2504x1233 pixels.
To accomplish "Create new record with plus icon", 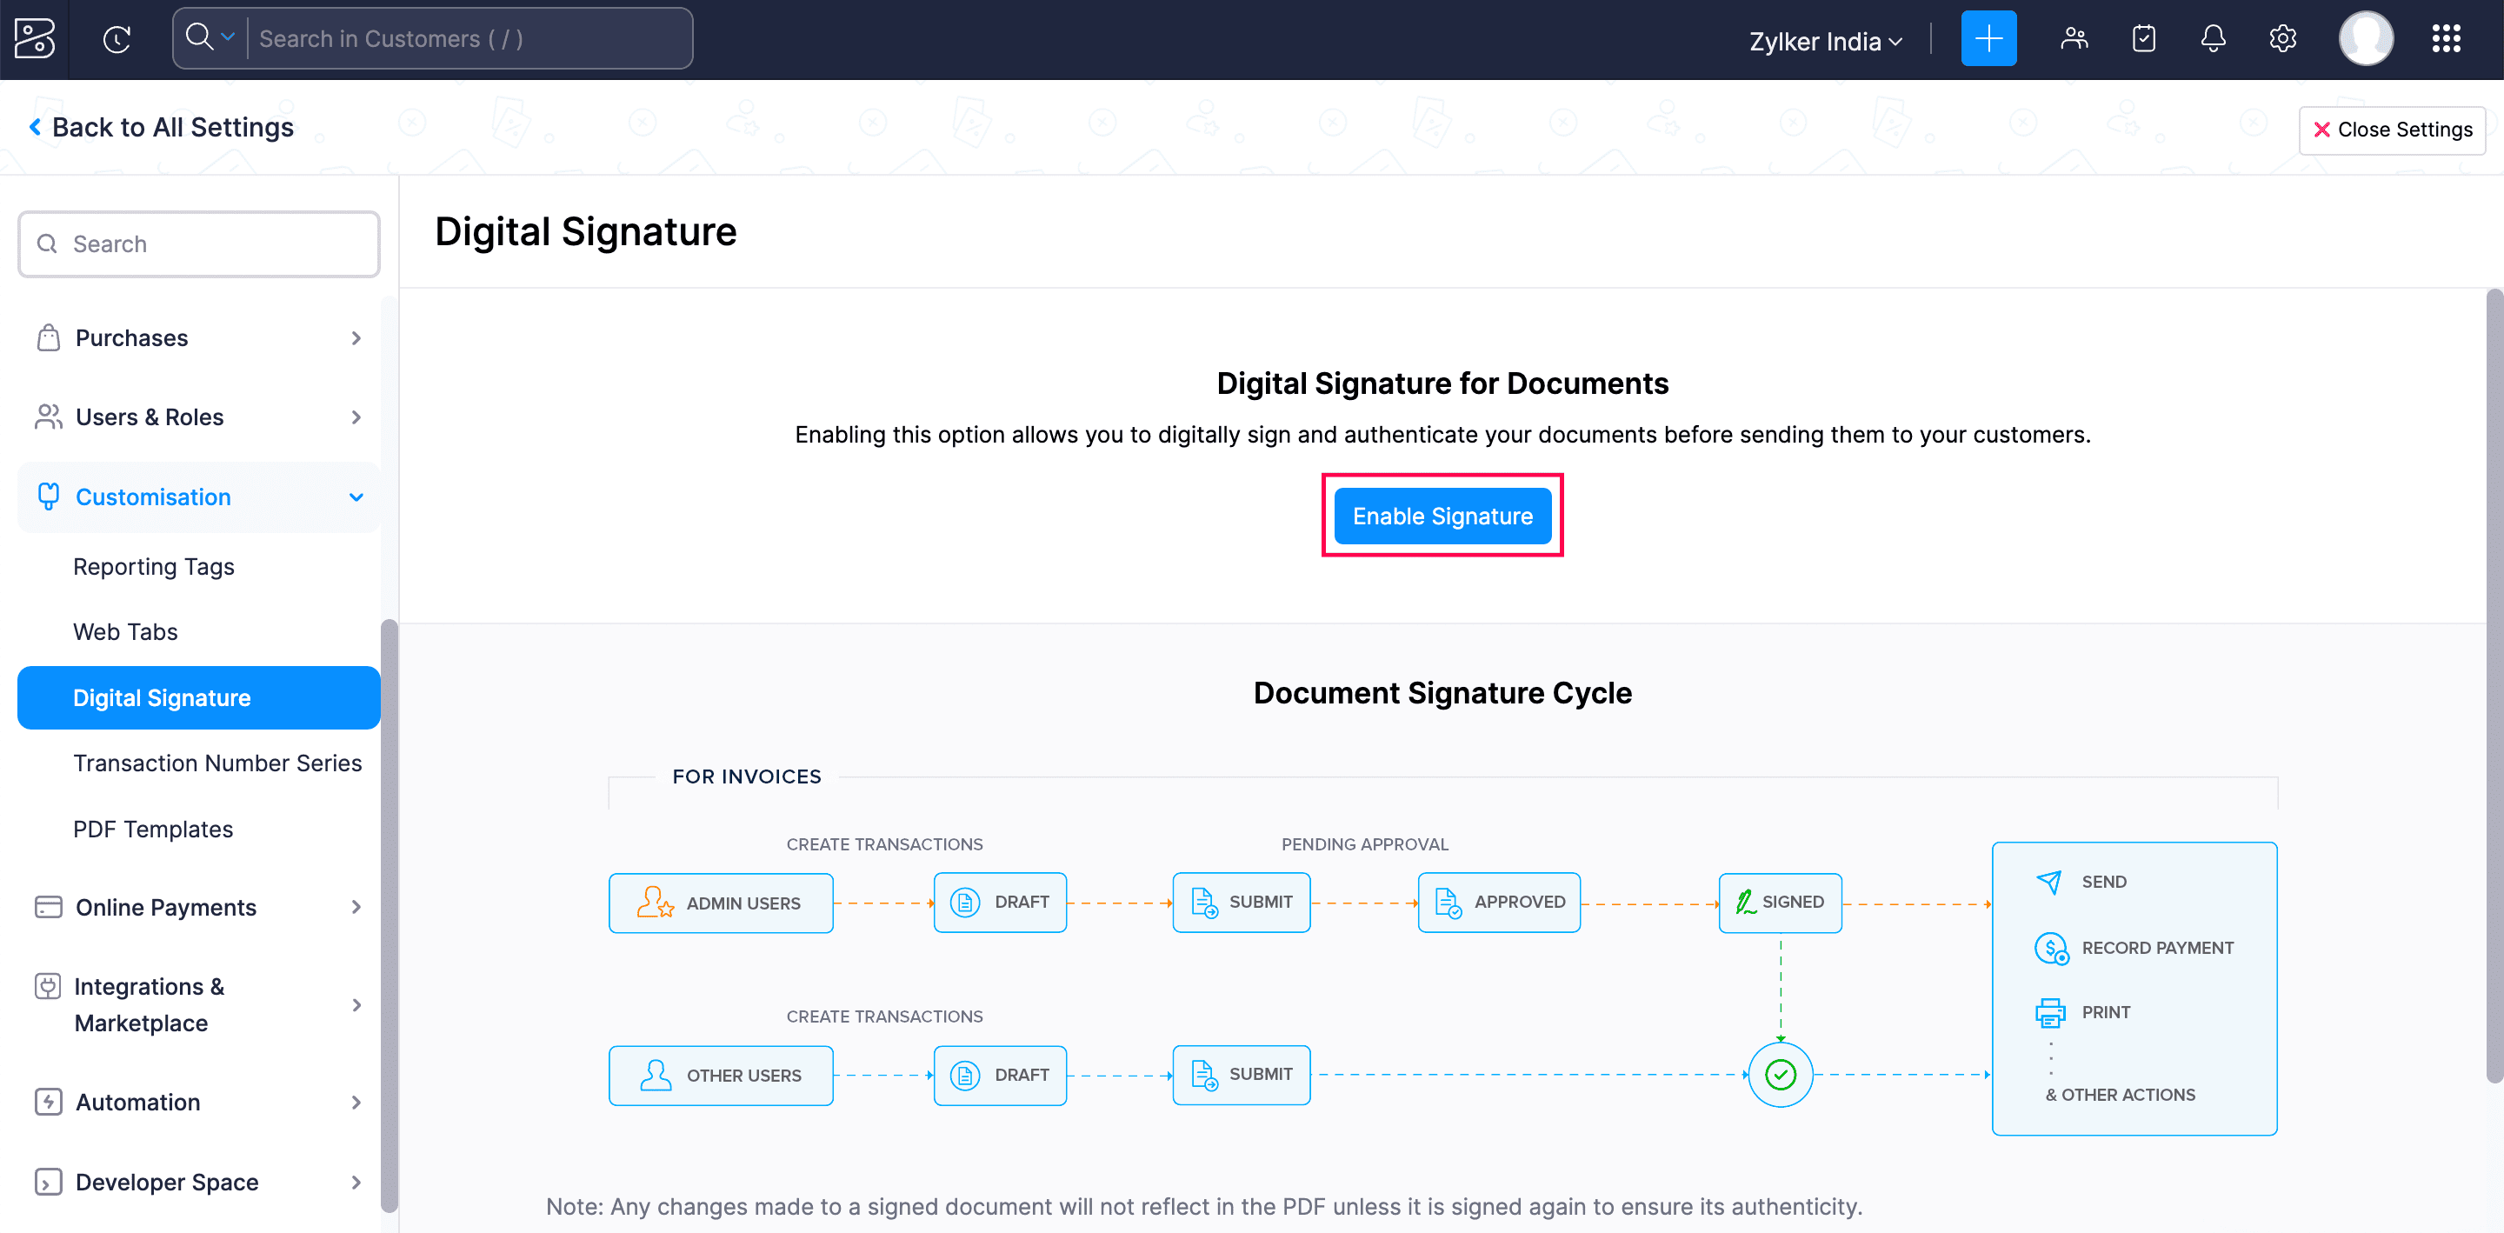I will [x=1988, y=38].
